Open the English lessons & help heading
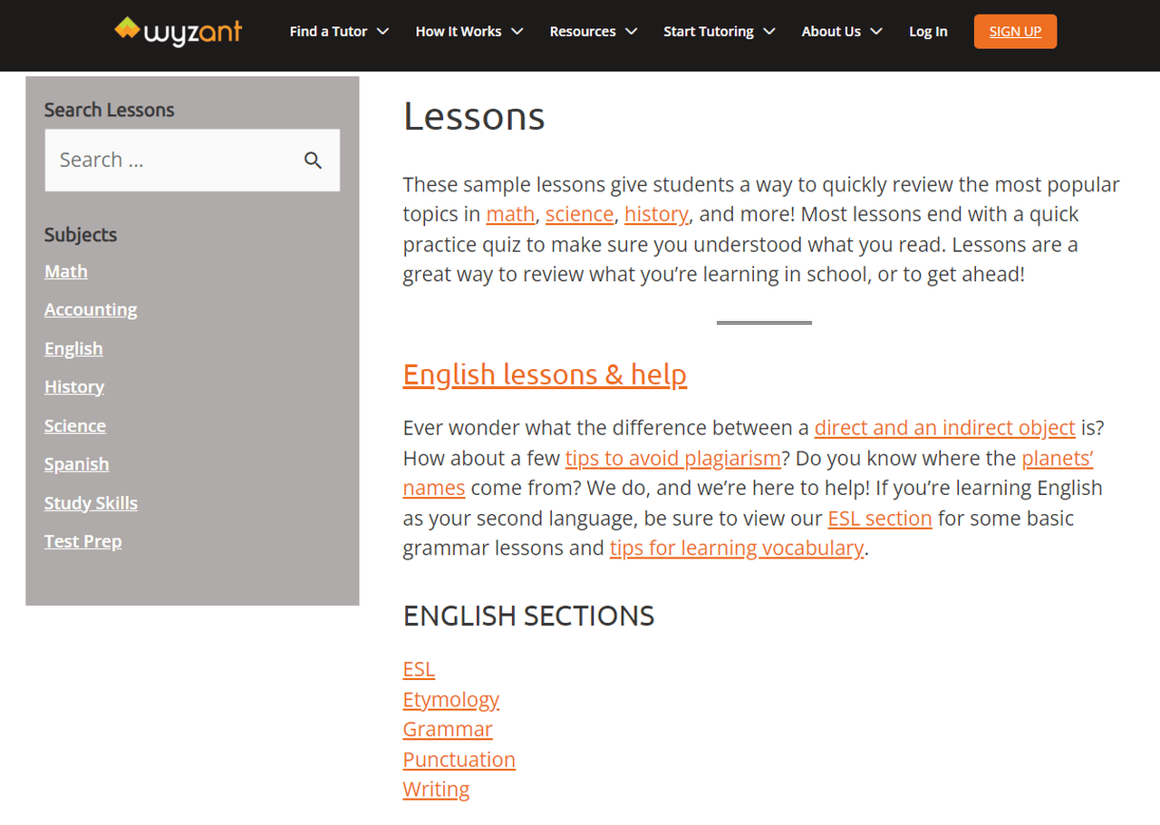 545,374
